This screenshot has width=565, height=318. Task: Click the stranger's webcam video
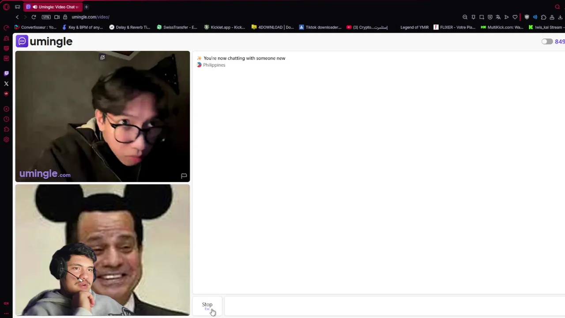pyautogui.click(x=102, y=116)
